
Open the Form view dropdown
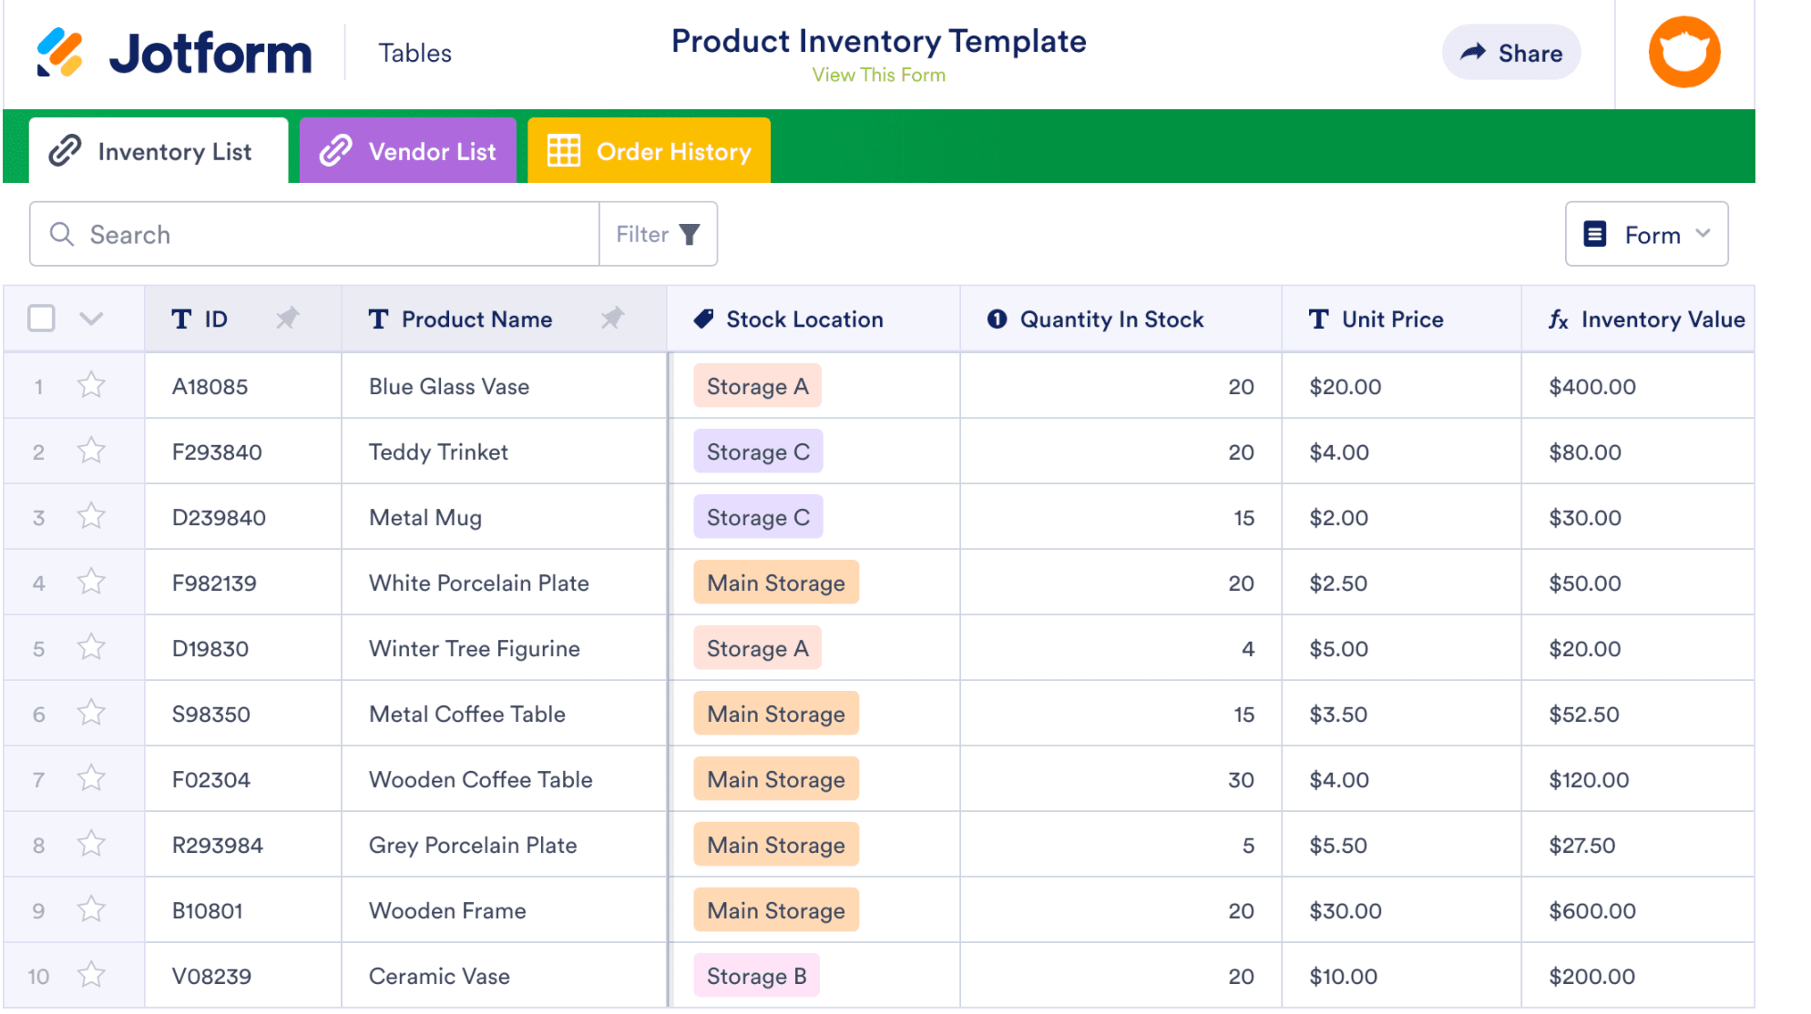(x=1646, y=235)
